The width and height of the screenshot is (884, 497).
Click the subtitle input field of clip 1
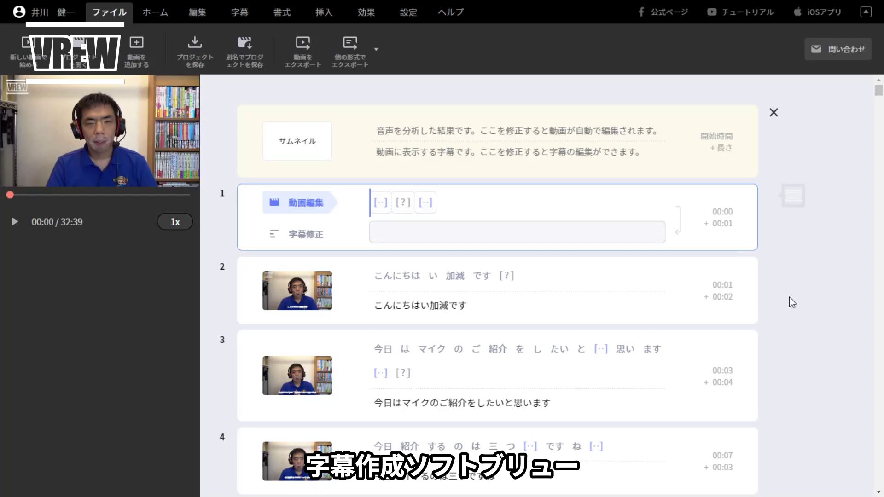pyautogui.click(x=517, y=232)
